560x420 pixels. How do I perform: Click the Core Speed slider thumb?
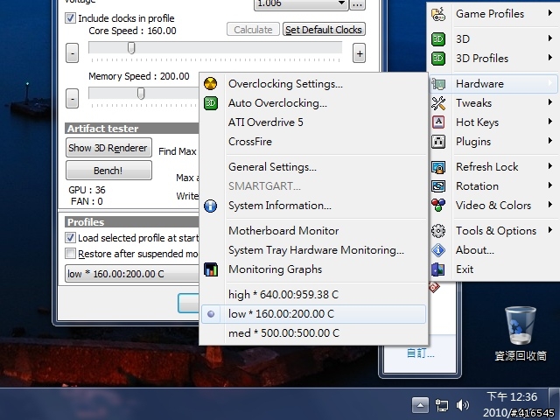pyautogui.click(x=131, y=48)
